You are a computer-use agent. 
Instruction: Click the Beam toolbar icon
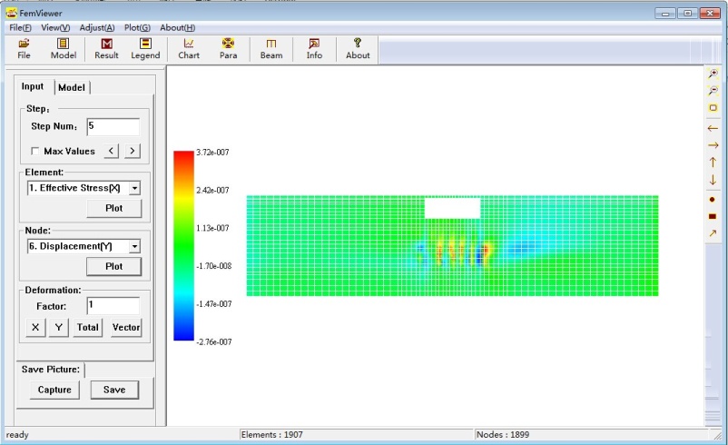click(271, 49)
